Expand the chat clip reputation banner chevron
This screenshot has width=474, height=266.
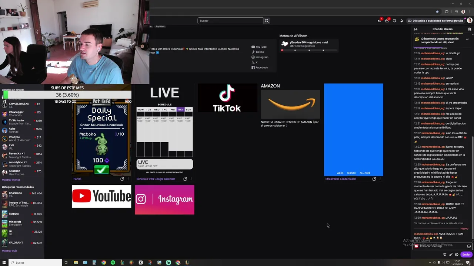click(x=467, y=39)
